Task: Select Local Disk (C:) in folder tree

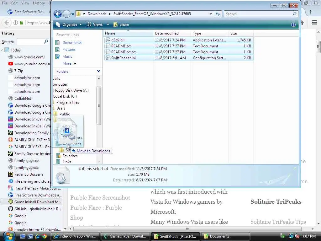Action: click(65, 96)
